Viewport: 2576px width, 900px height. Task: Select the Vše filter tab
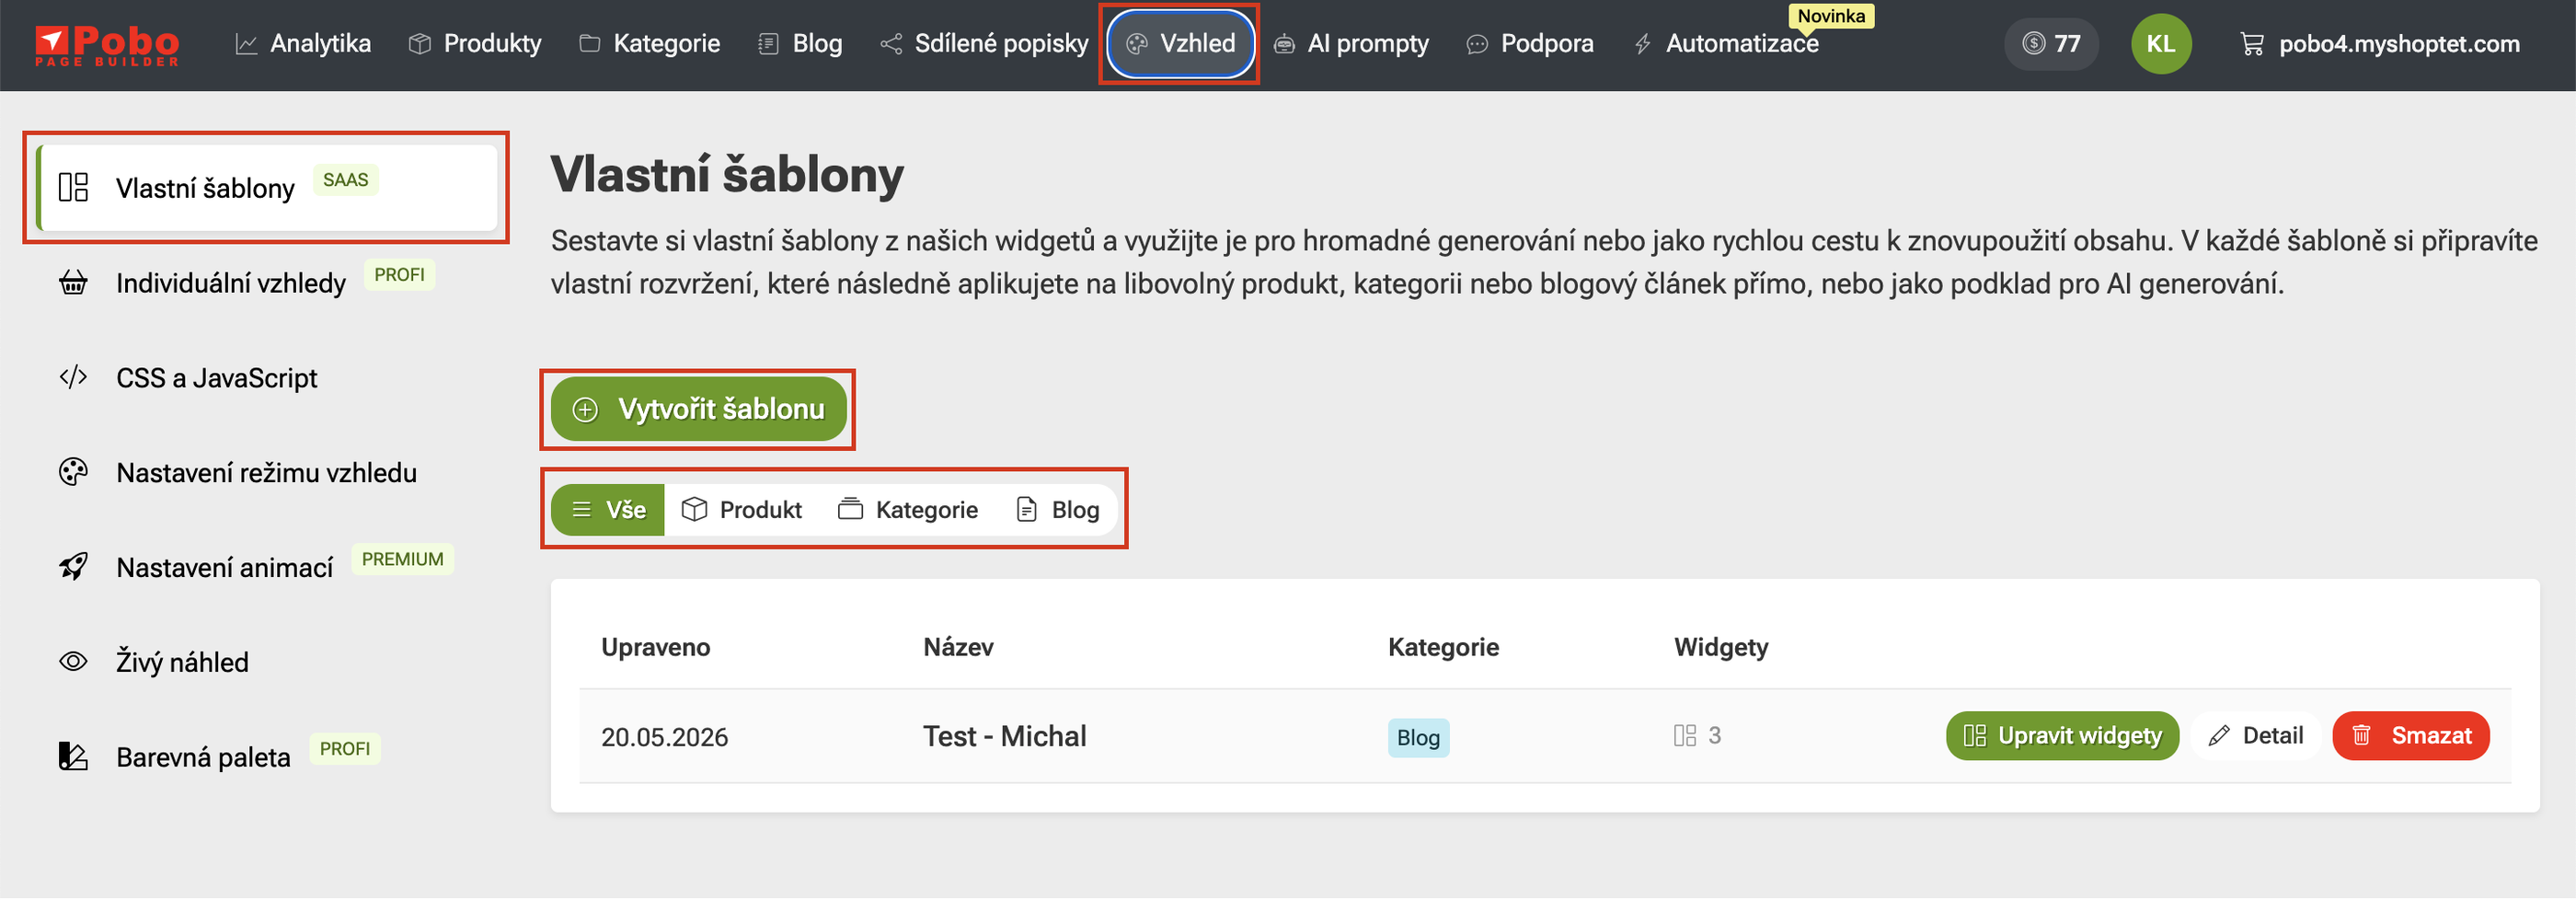point(607,510)
